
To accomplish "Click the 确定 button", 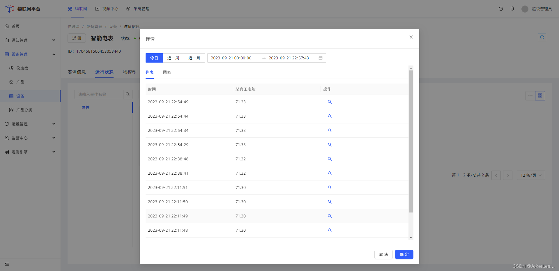I will click(x=404, y=254).
